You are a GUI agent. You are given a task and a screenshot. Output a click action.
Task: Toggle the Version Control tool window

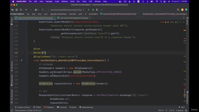coord(22,107)
